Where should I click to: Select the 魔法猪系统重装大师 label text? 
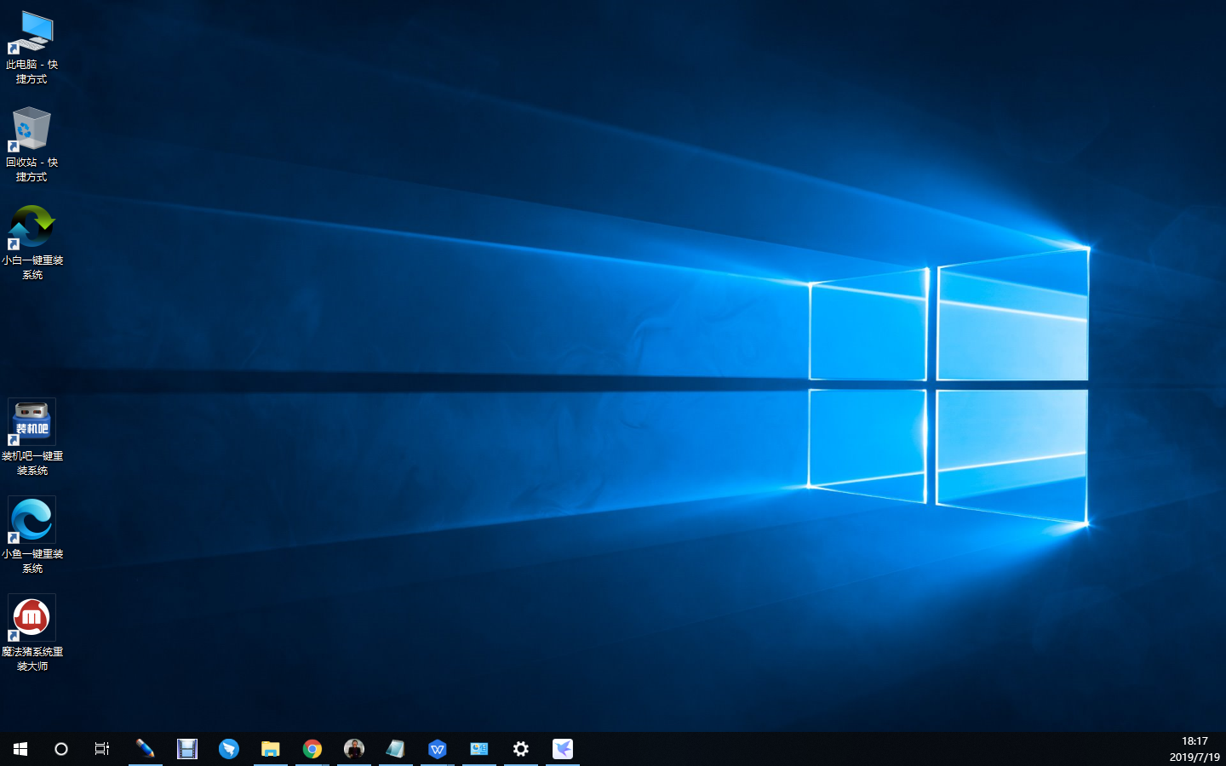32,659
